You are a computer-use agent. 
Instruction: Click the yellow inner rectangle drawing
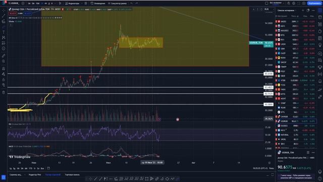coord(141,42)
